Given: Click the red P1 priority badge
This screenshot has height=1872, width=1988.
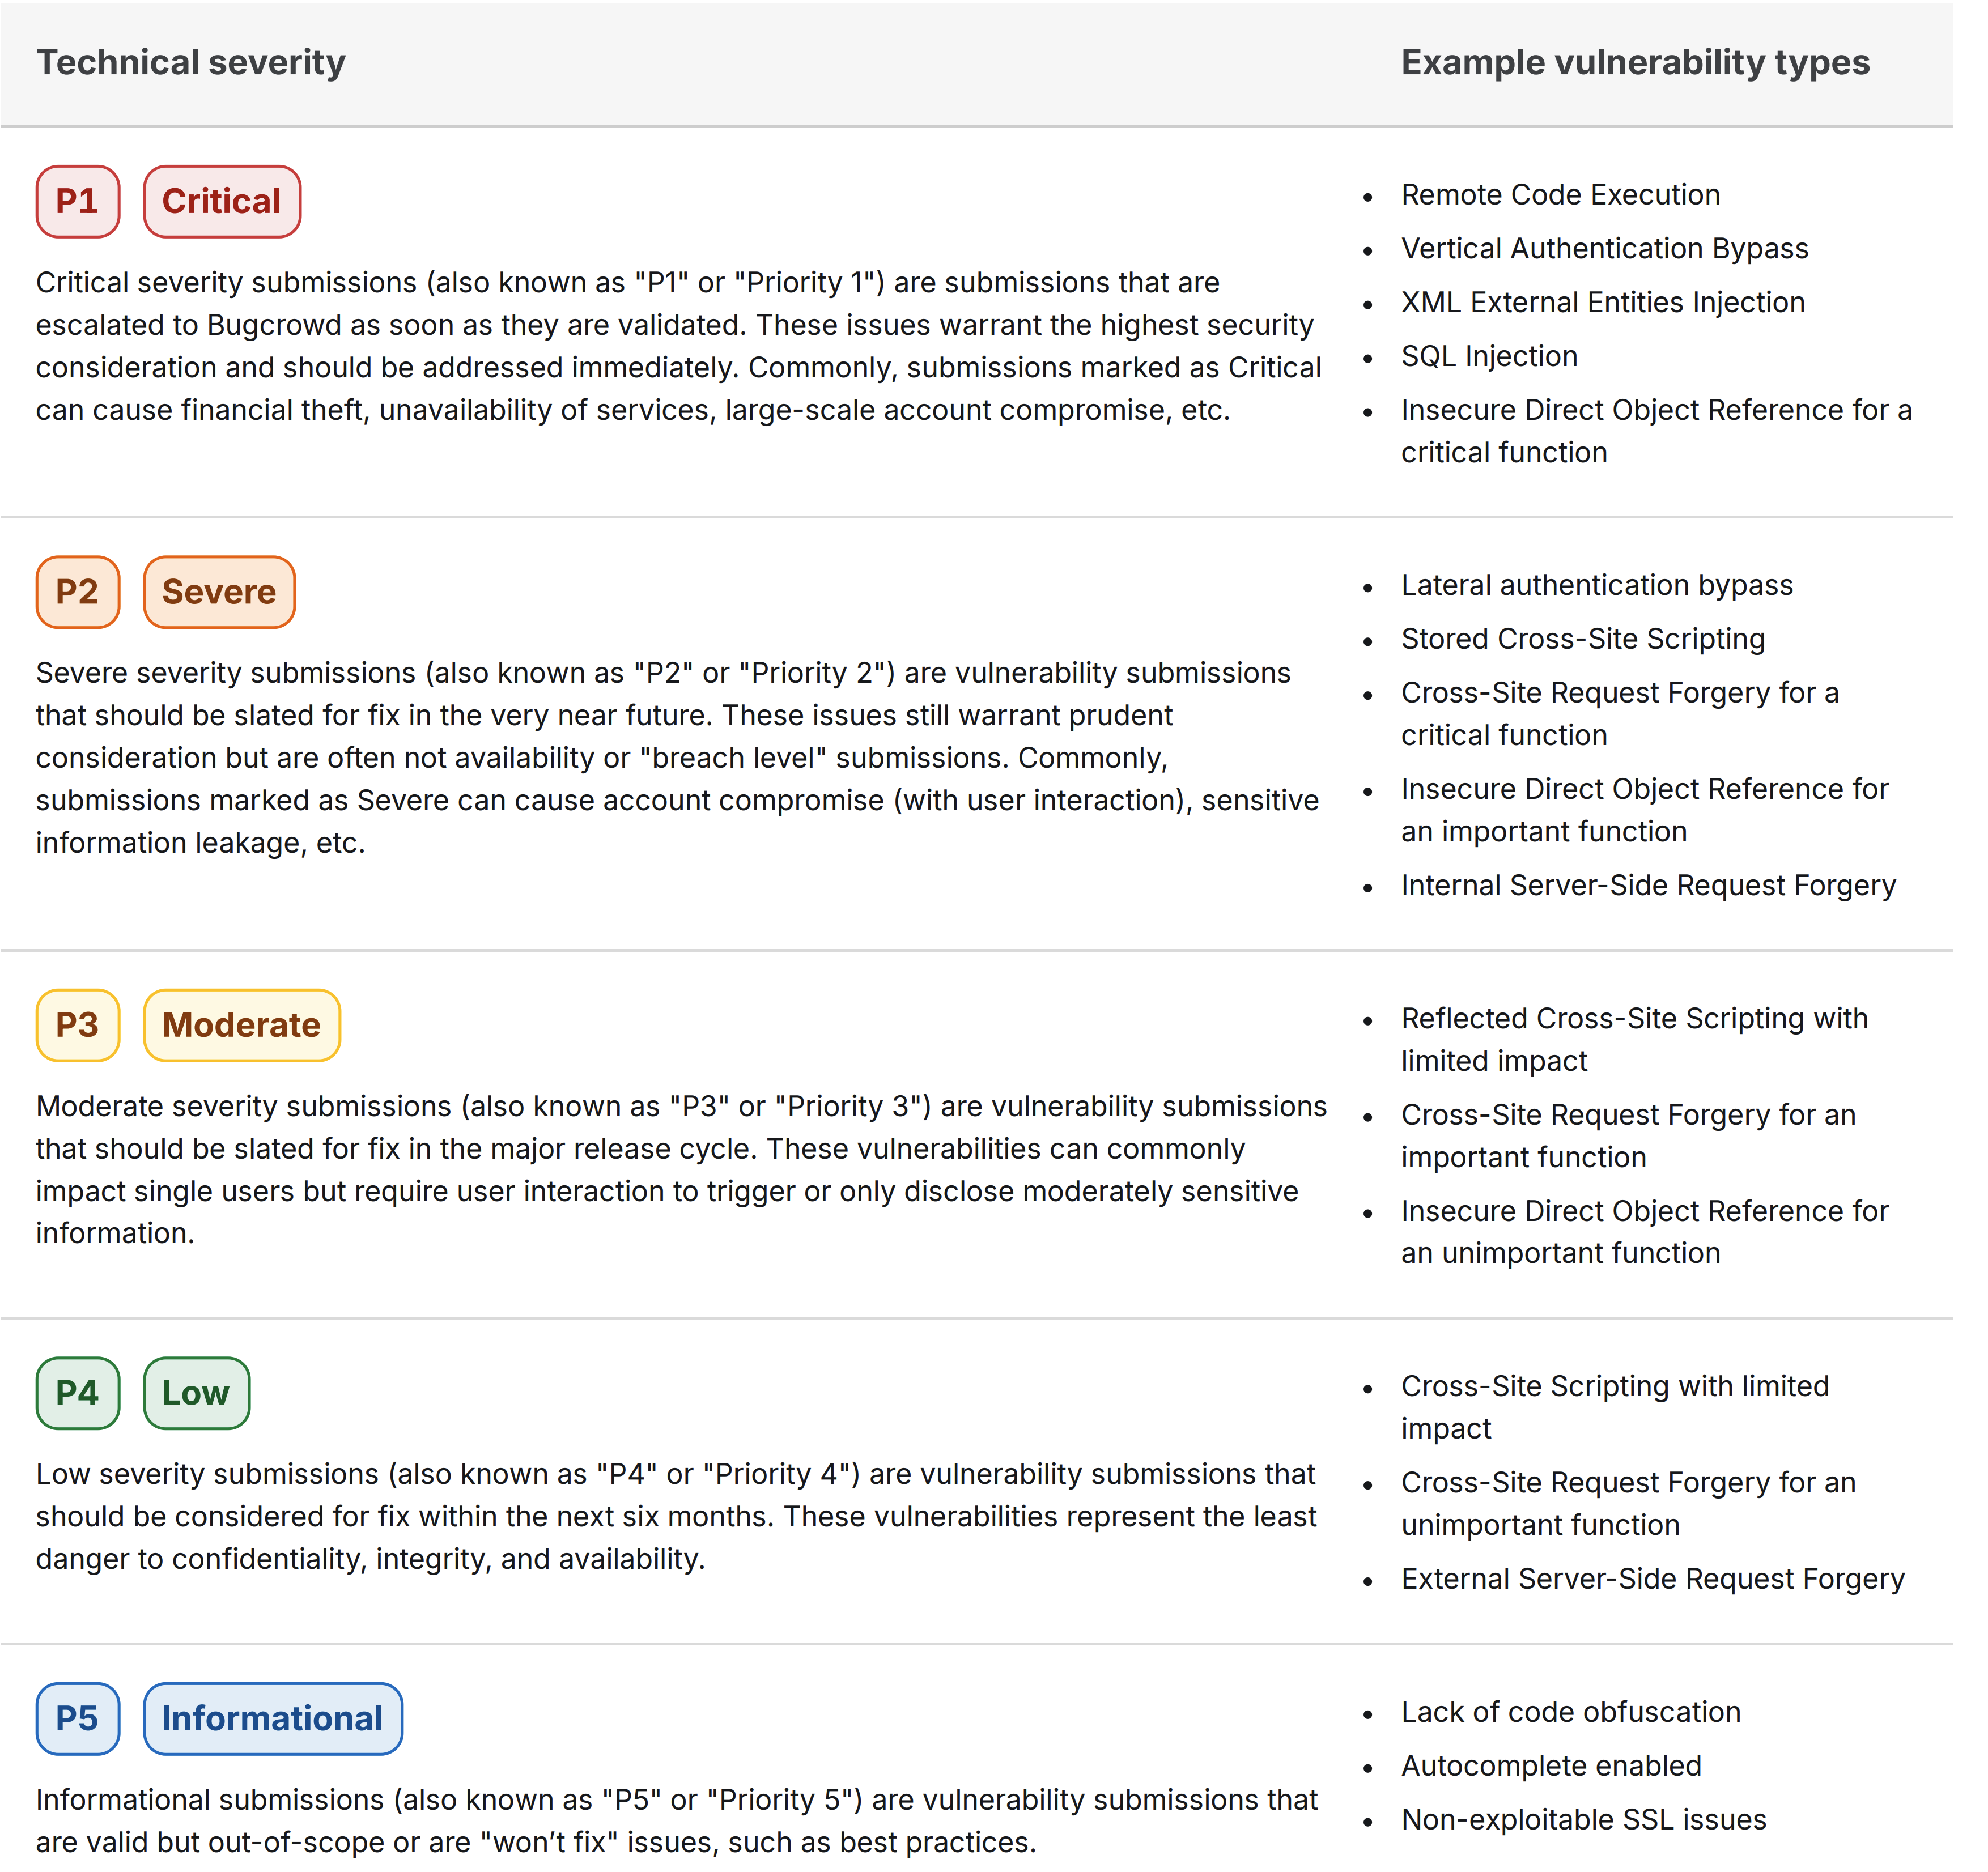Looking at the screenshot, I should point(78,202).
